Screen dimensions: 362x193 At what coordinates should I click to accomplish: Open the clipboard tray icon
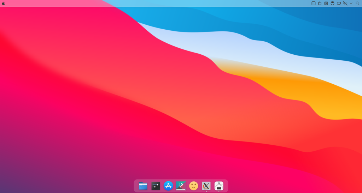point(320,4)
